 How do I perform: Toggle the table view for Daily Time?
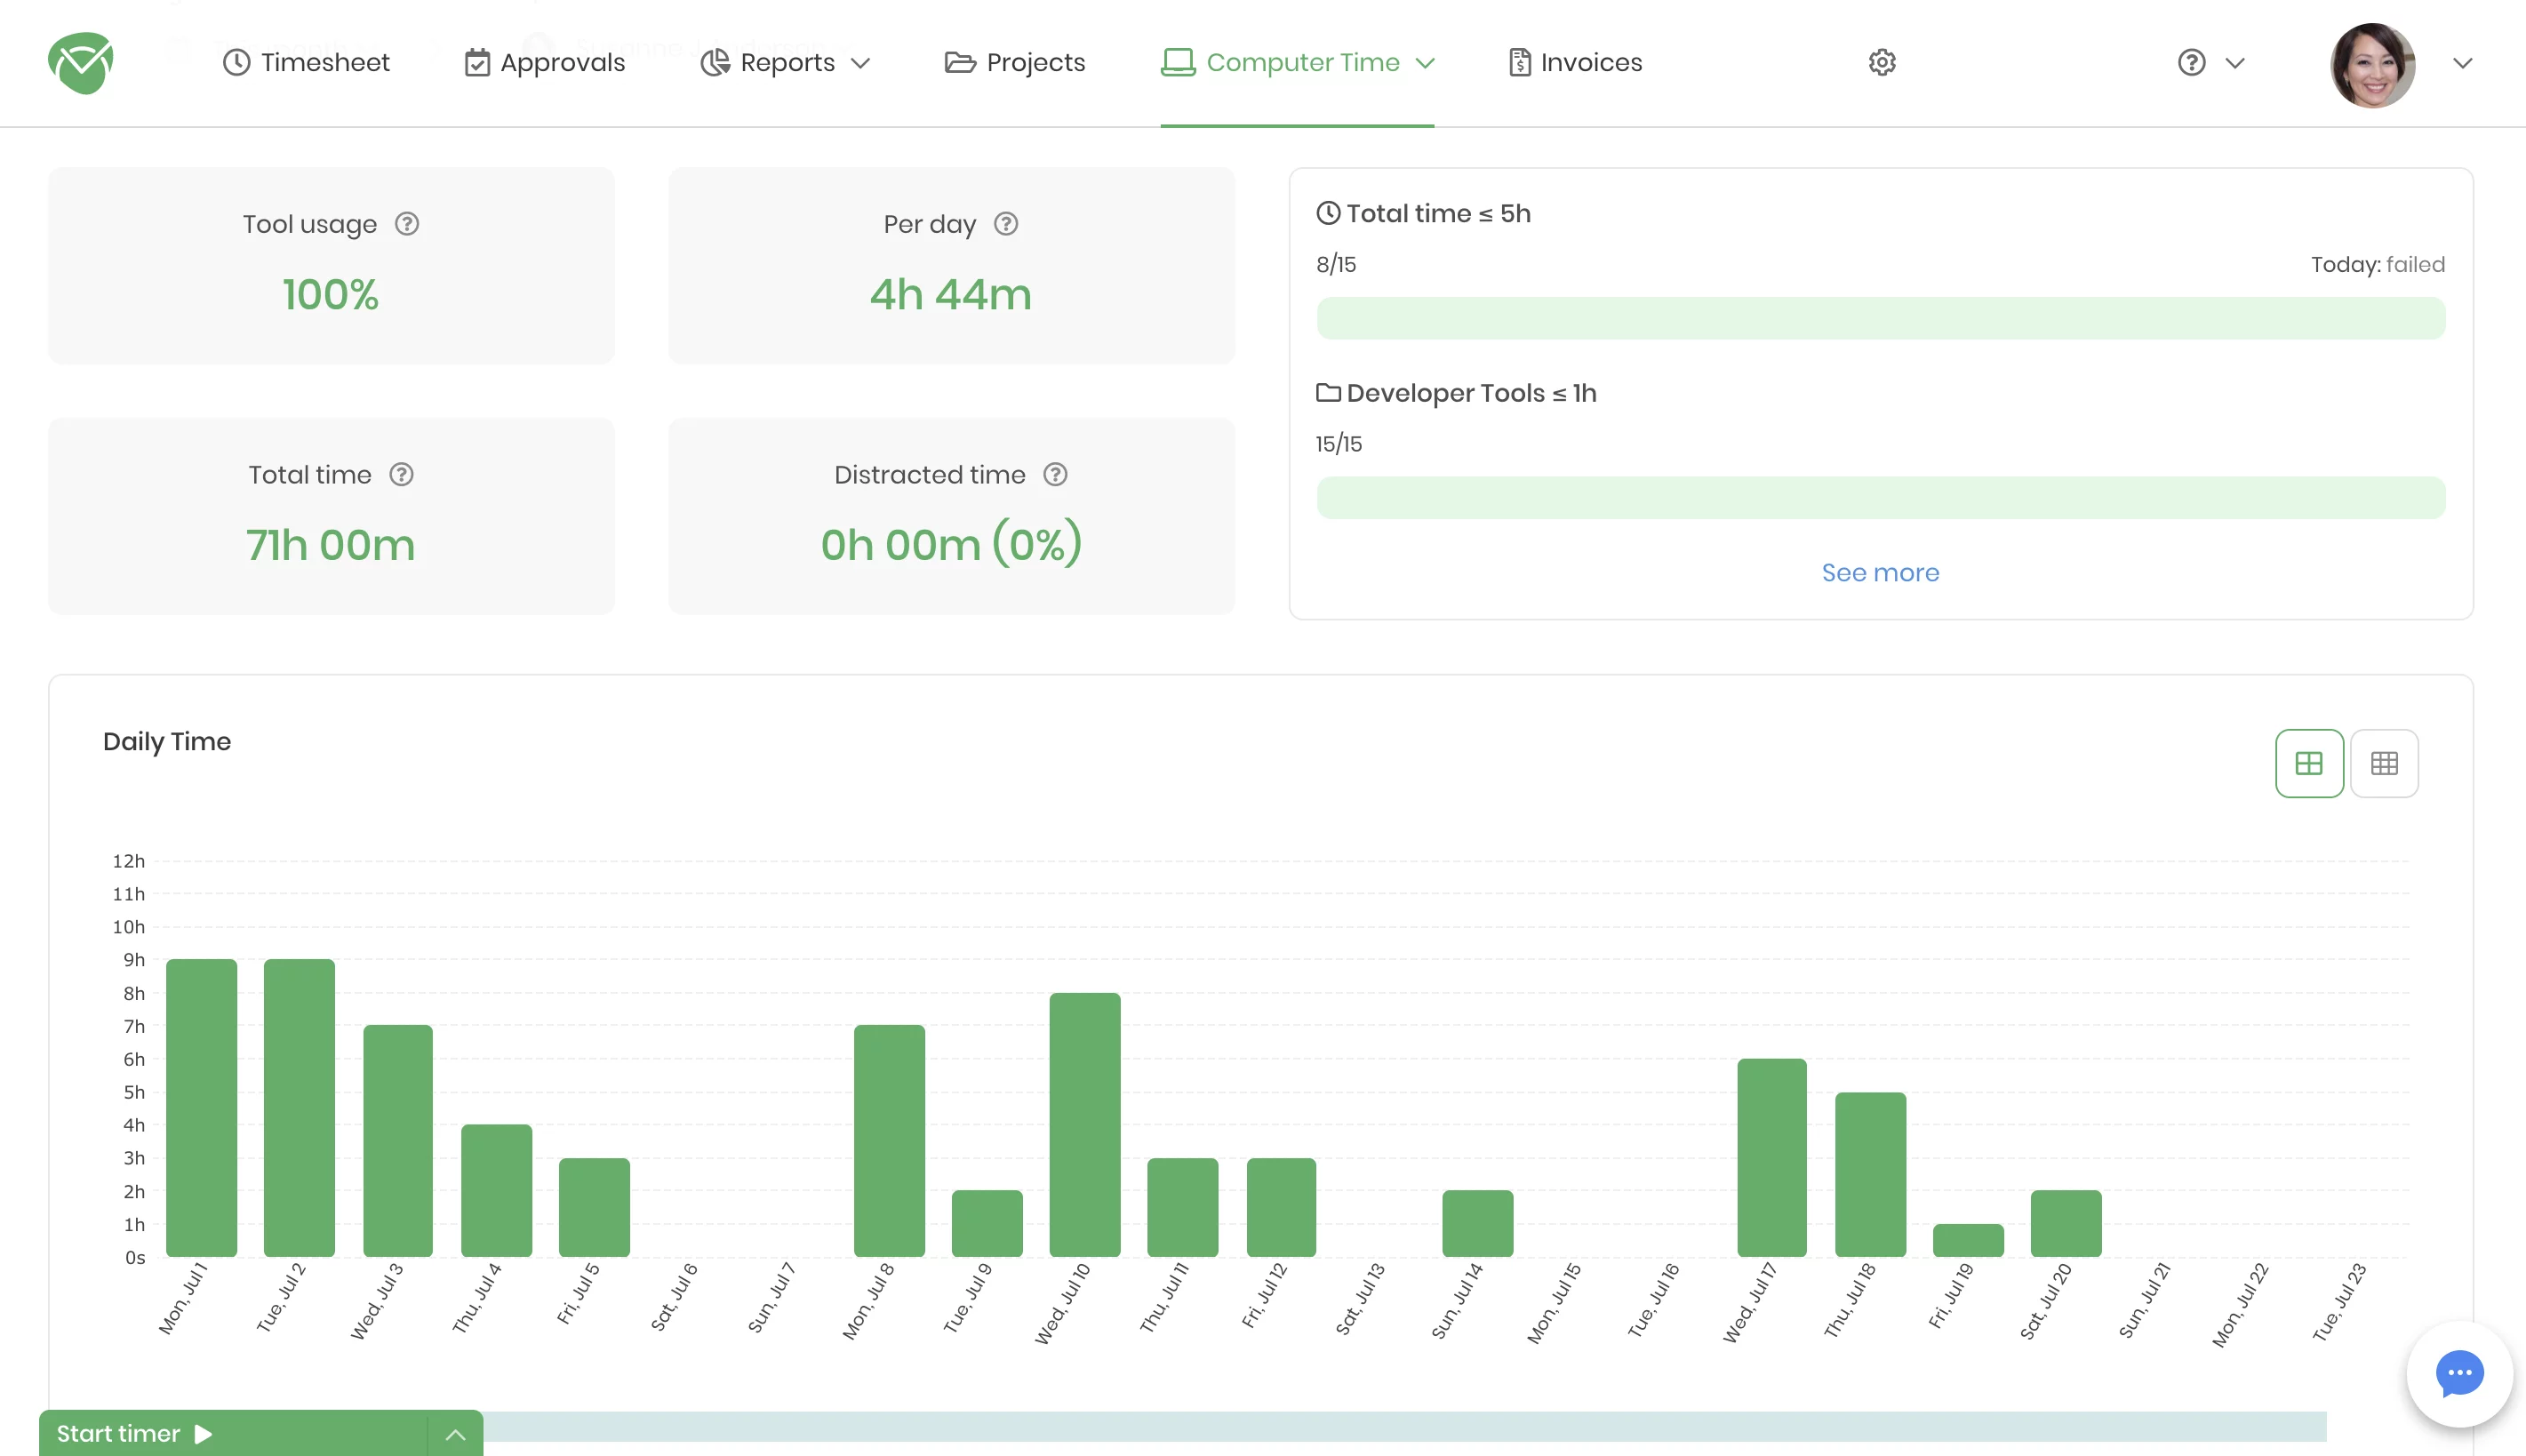[x=2386, y=762]
